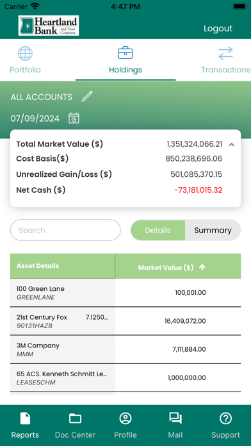Open the calendar date picker icon
251x446 pixels.
pyautogui.click(x=74, y=118)
